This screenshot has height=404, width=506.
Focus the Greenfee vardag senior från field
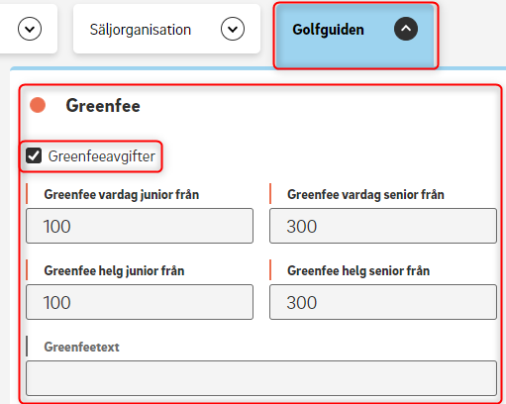(383, 226)
